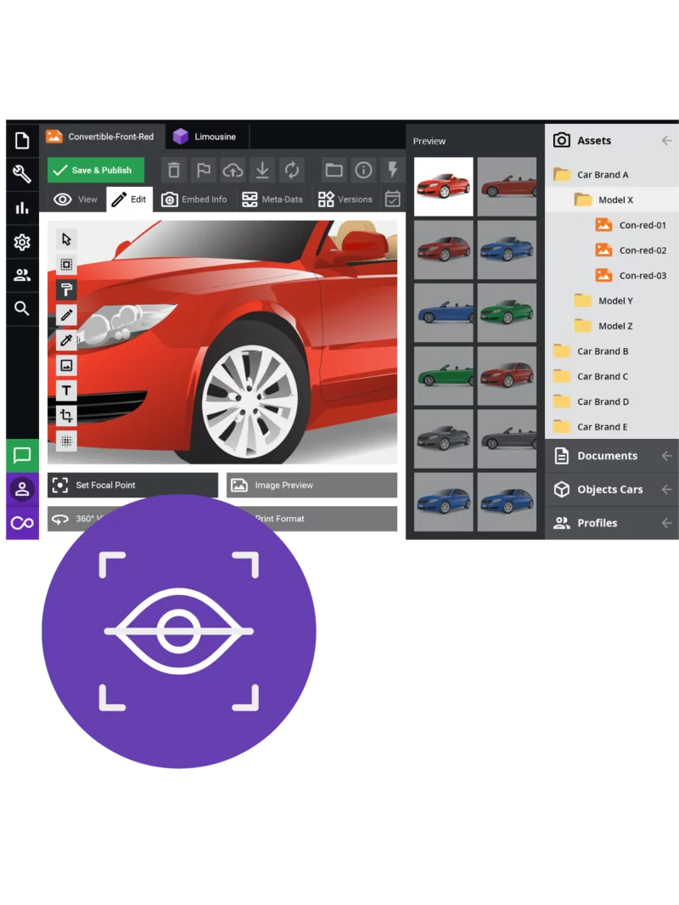Click the cloud upload icon

233,170
